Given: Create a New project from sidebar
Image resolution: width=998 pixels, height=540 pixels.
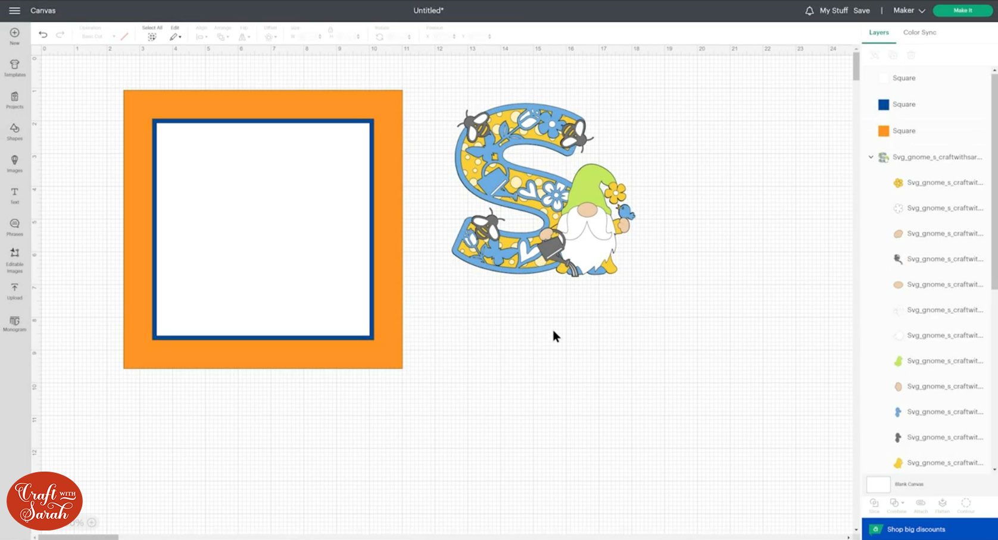Looking at the screenshot, I should coord(15,36).
